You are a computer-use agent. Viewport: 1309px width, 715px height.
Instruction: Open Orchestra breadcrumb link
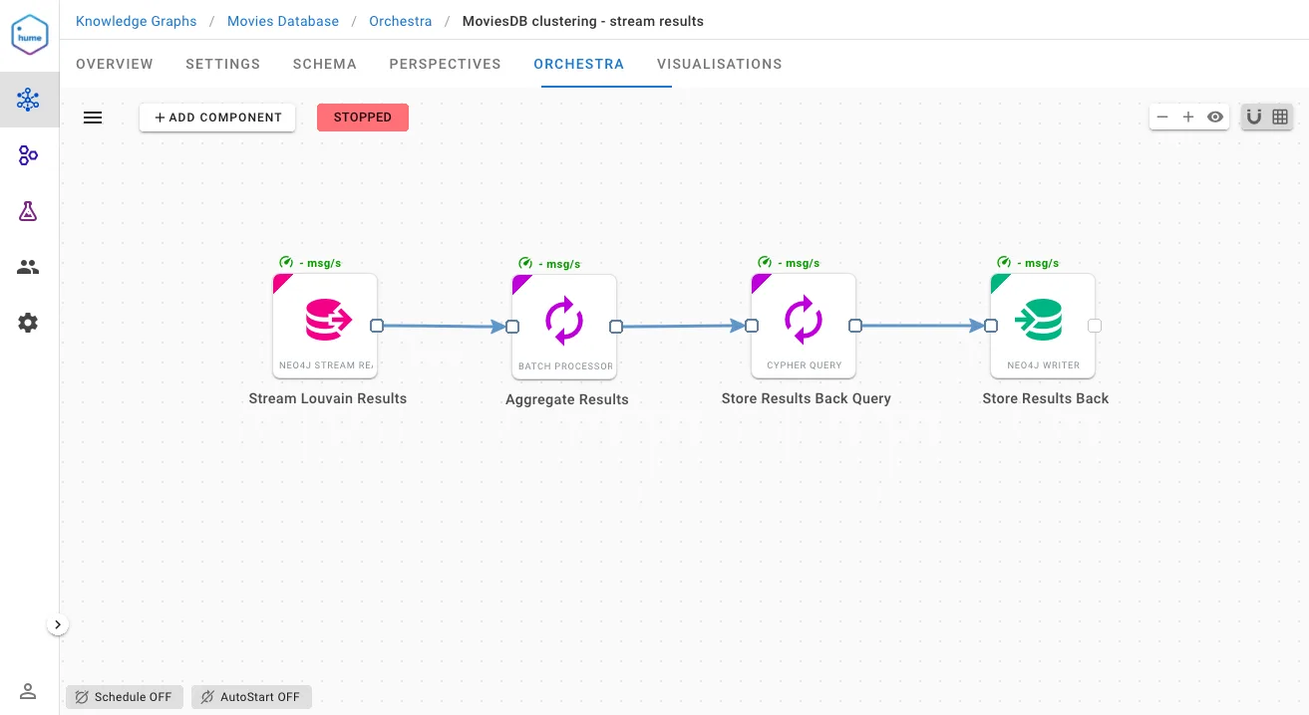point(401,21)
